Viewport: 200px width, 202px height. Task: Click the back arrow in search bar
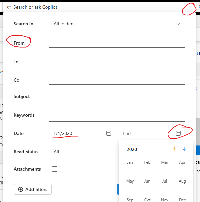click(9, 7)
